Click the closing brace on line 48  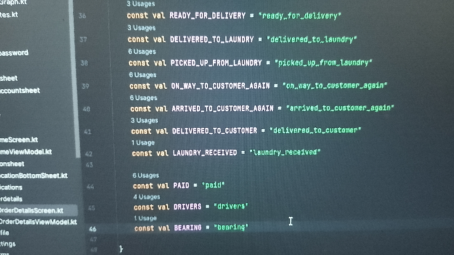tap(121, 249)
